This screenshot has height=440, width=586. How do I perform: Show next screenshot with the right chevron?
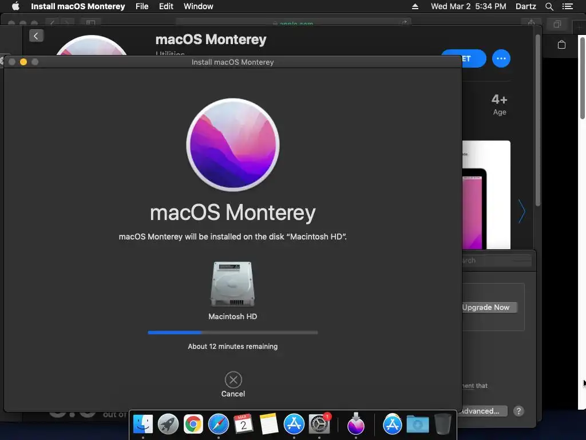click(x=522, y=211)
